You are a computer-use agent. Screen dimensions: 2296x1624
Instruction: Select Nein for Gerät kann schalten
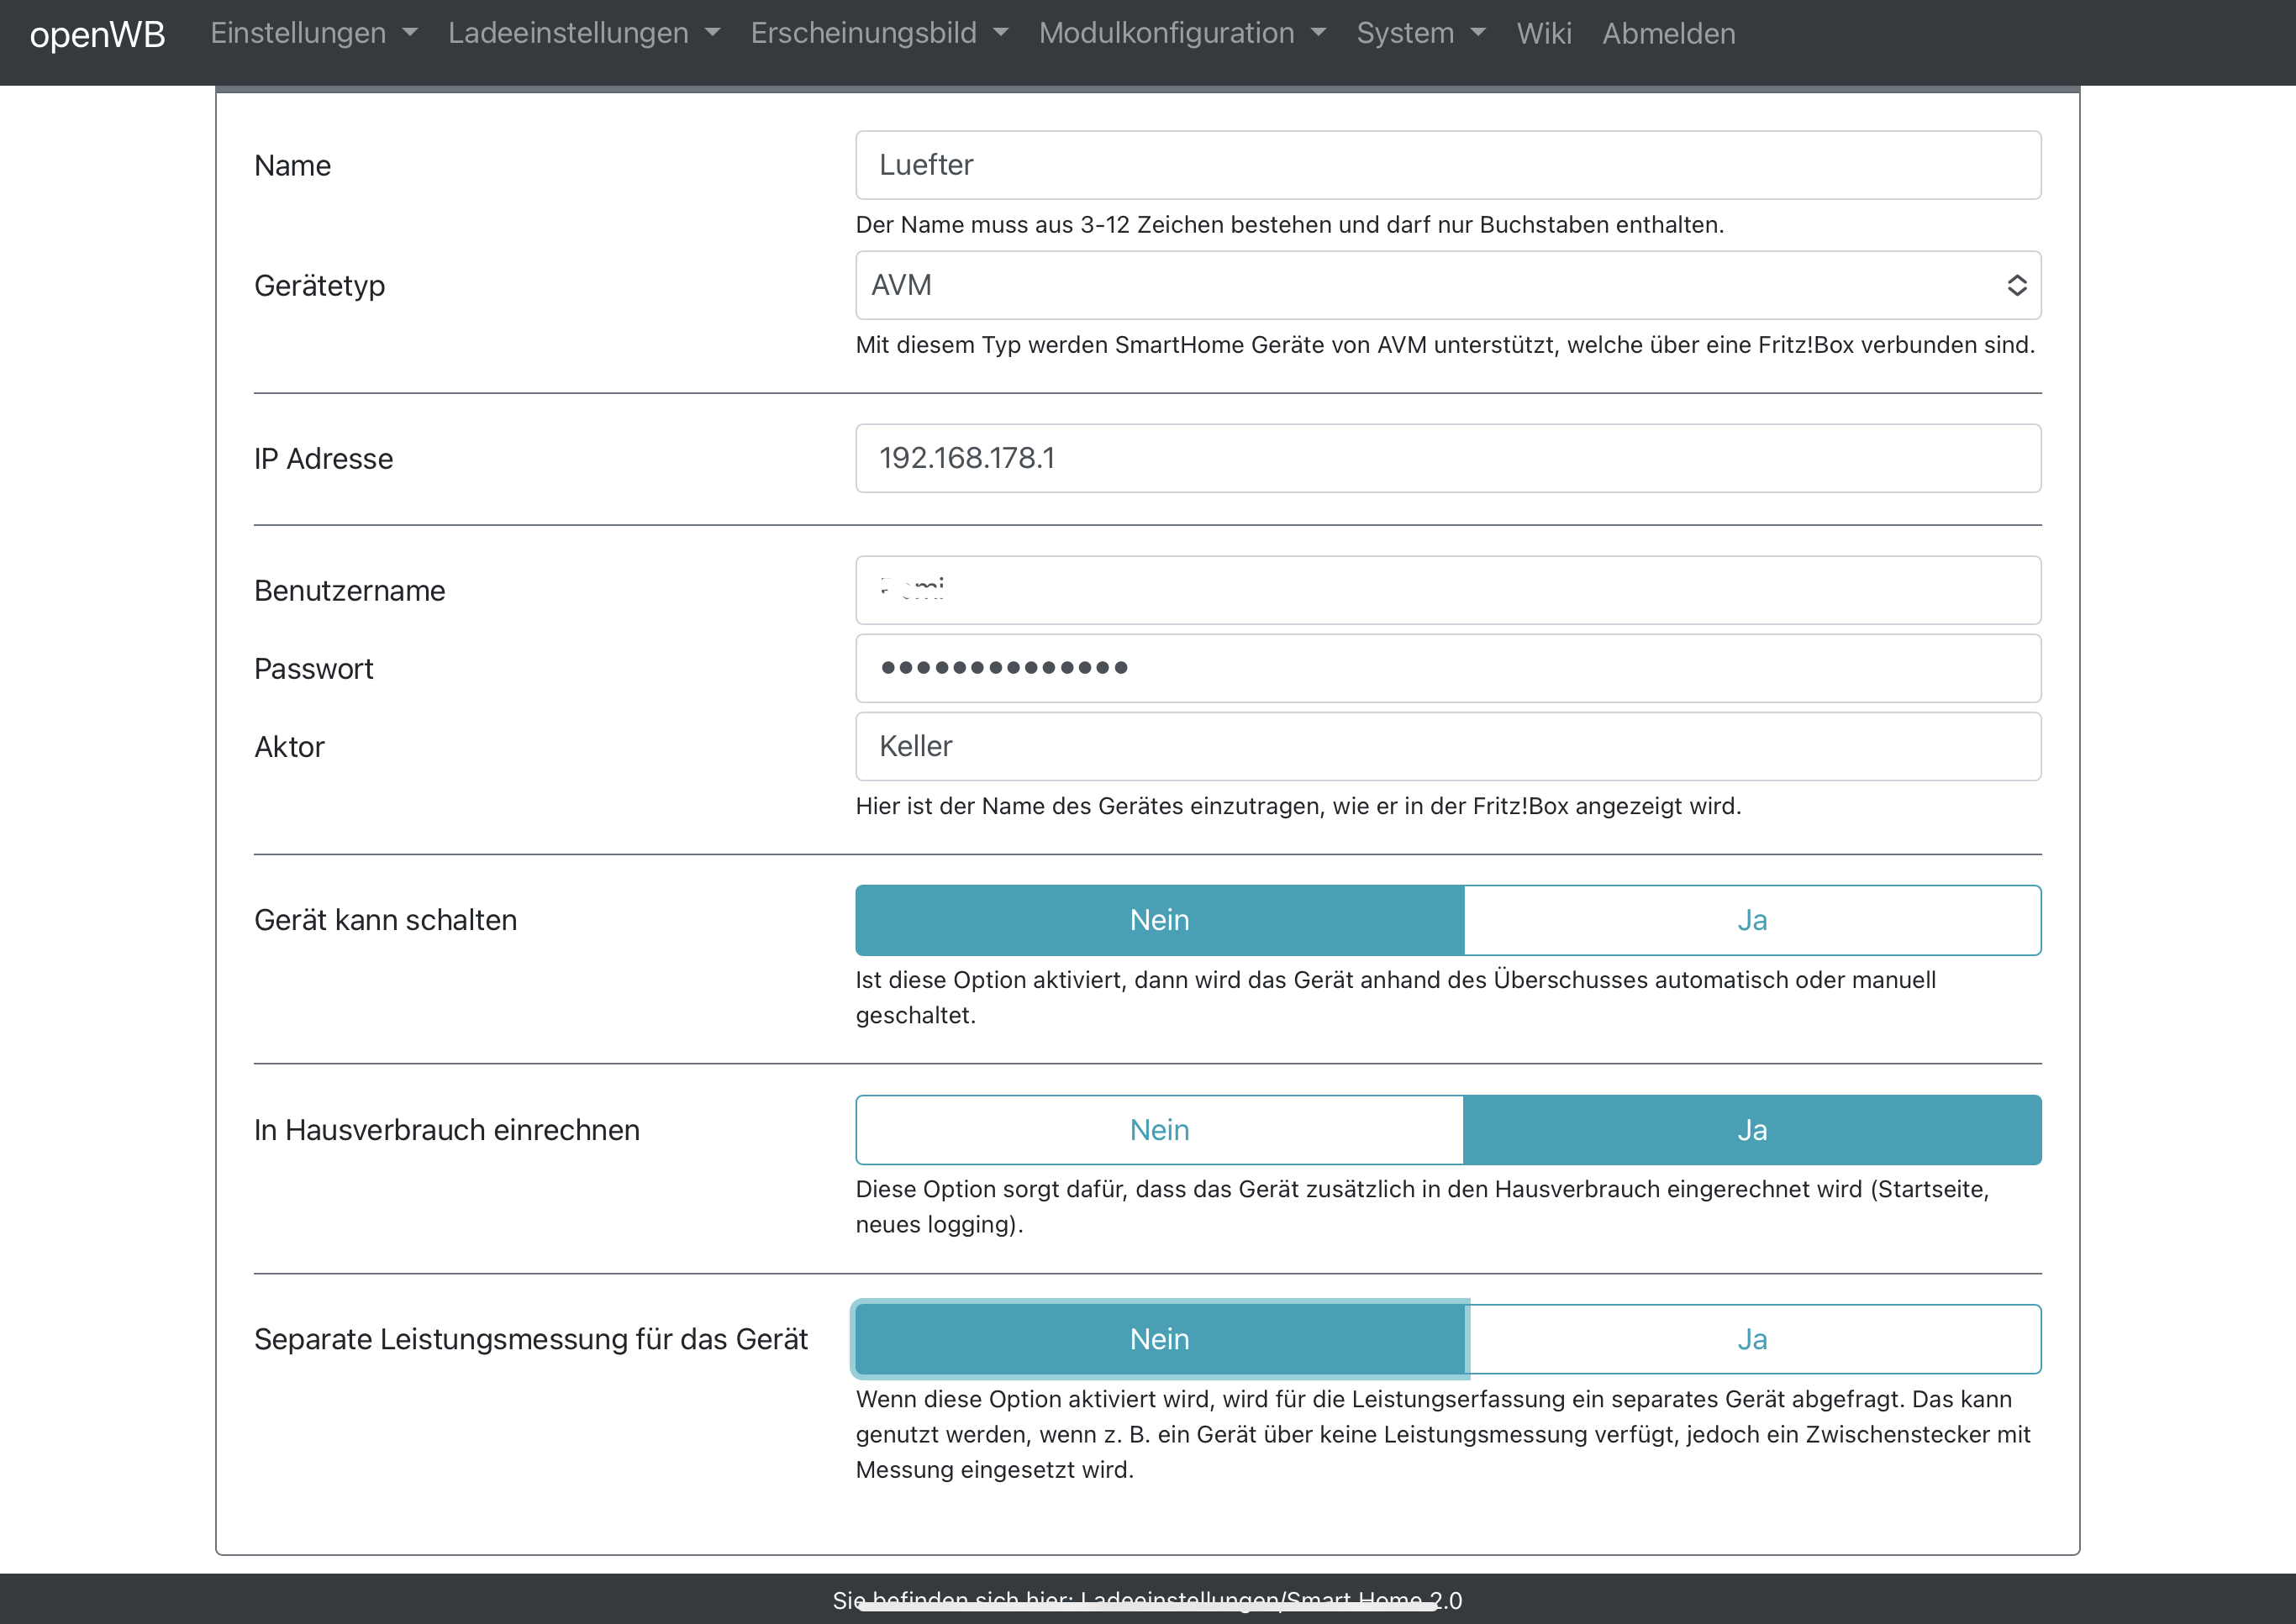click(1158, 920)
